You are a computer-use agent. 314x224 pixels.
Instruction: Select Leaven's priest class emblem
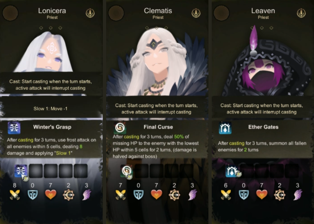click(x=301, y=13)
